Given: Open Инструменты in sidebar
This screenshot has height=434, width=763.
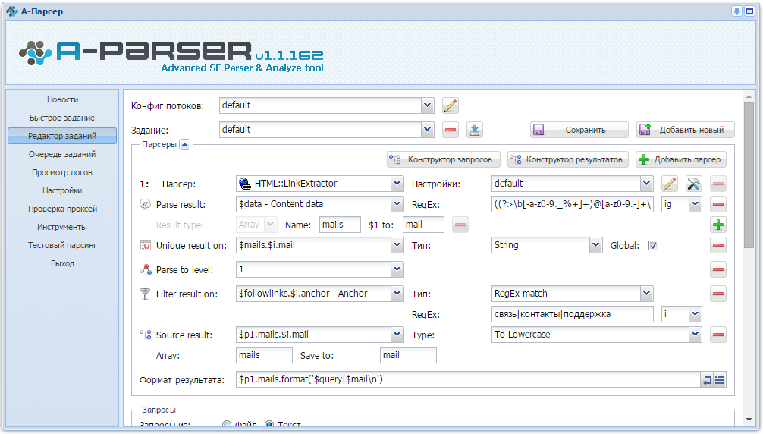Looking at the screenshot, I should pos(62,227).
